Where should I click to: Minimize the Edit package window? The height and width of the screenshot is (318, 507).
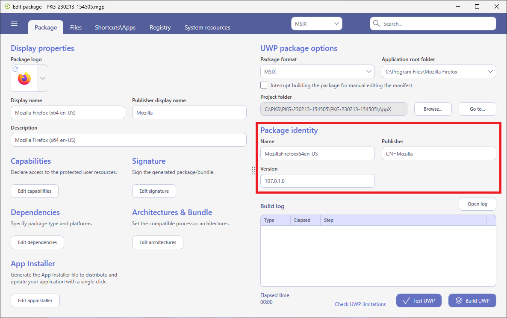[458, 6]
